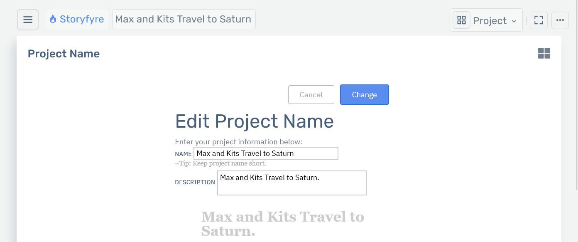Select the flame icon in the header

pyautogui.click(x=52, y=19)
